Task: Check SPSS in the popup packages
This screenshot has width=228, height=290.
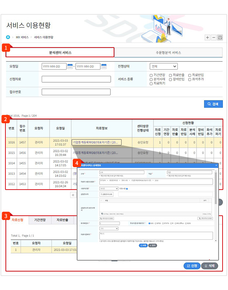Action: [x=156, y=223]
